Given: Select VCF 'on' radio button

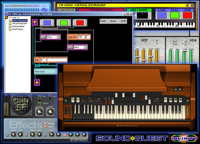Looking at the screenshot, I should coord(154,43).
